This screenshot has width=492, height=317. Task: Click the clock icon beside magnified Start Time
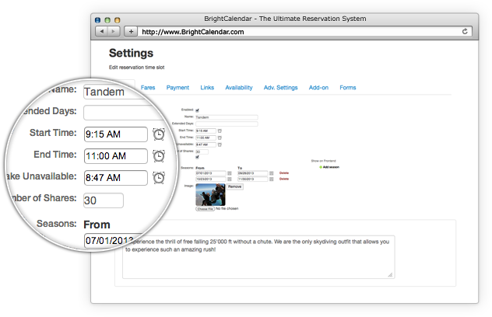pos(159,134)
